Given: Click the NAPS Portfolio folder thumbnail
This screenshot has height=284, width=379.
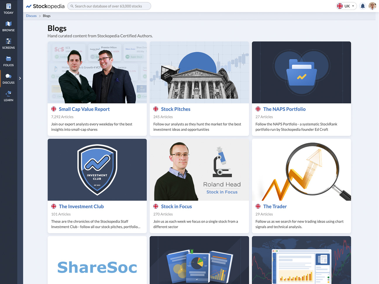Looking at the screenshot, I should point(301,72).
